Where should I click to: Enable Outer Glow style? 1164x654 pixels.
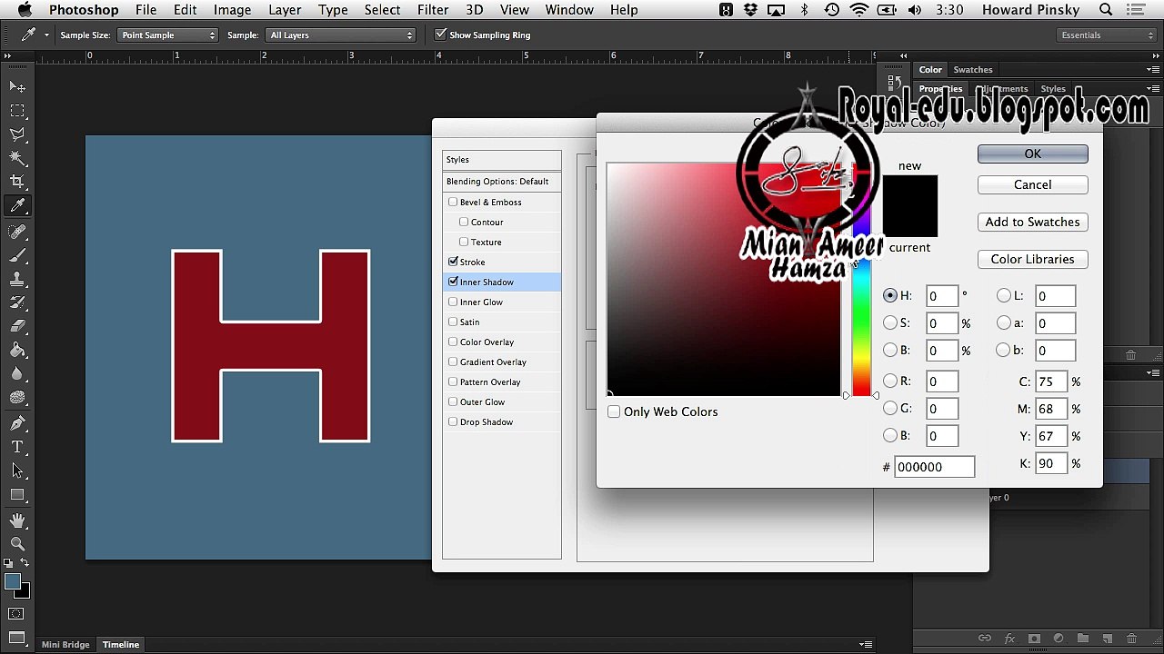[x=453, y=401]
